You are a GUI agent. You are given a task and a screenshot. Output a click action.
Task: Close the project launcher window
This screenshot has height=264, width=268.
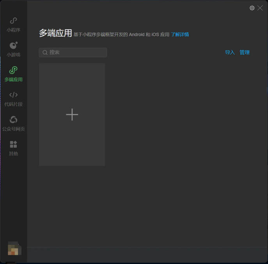point(260,8)
